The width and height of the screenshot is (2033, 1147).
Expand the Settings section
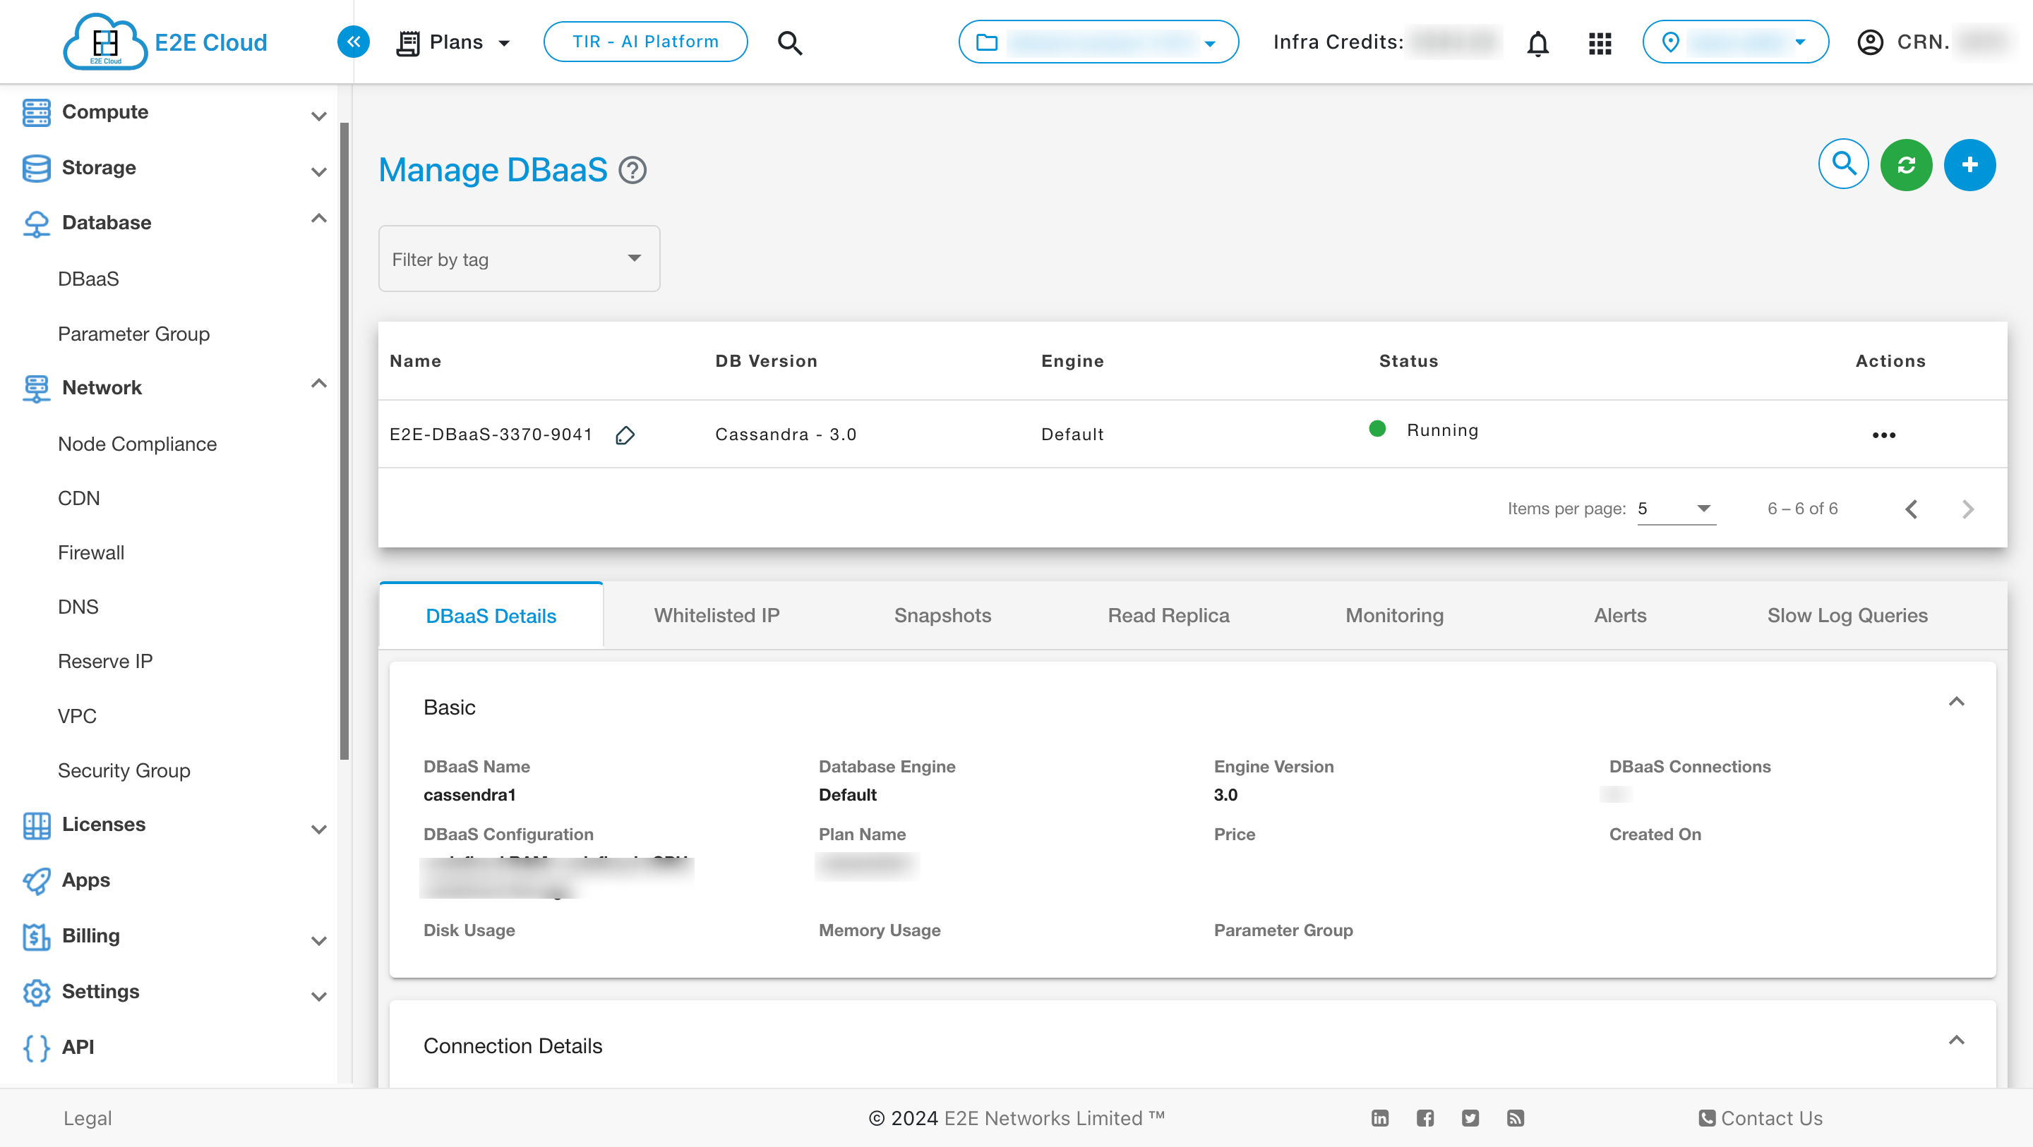tap(174, 992)
